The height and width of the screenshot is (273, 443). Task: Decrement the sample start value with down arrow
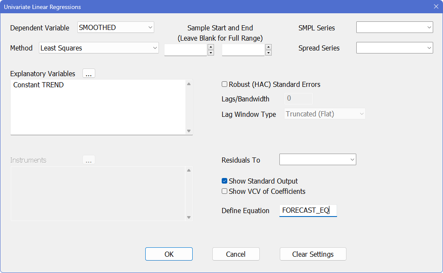click(x=211, y=53)
